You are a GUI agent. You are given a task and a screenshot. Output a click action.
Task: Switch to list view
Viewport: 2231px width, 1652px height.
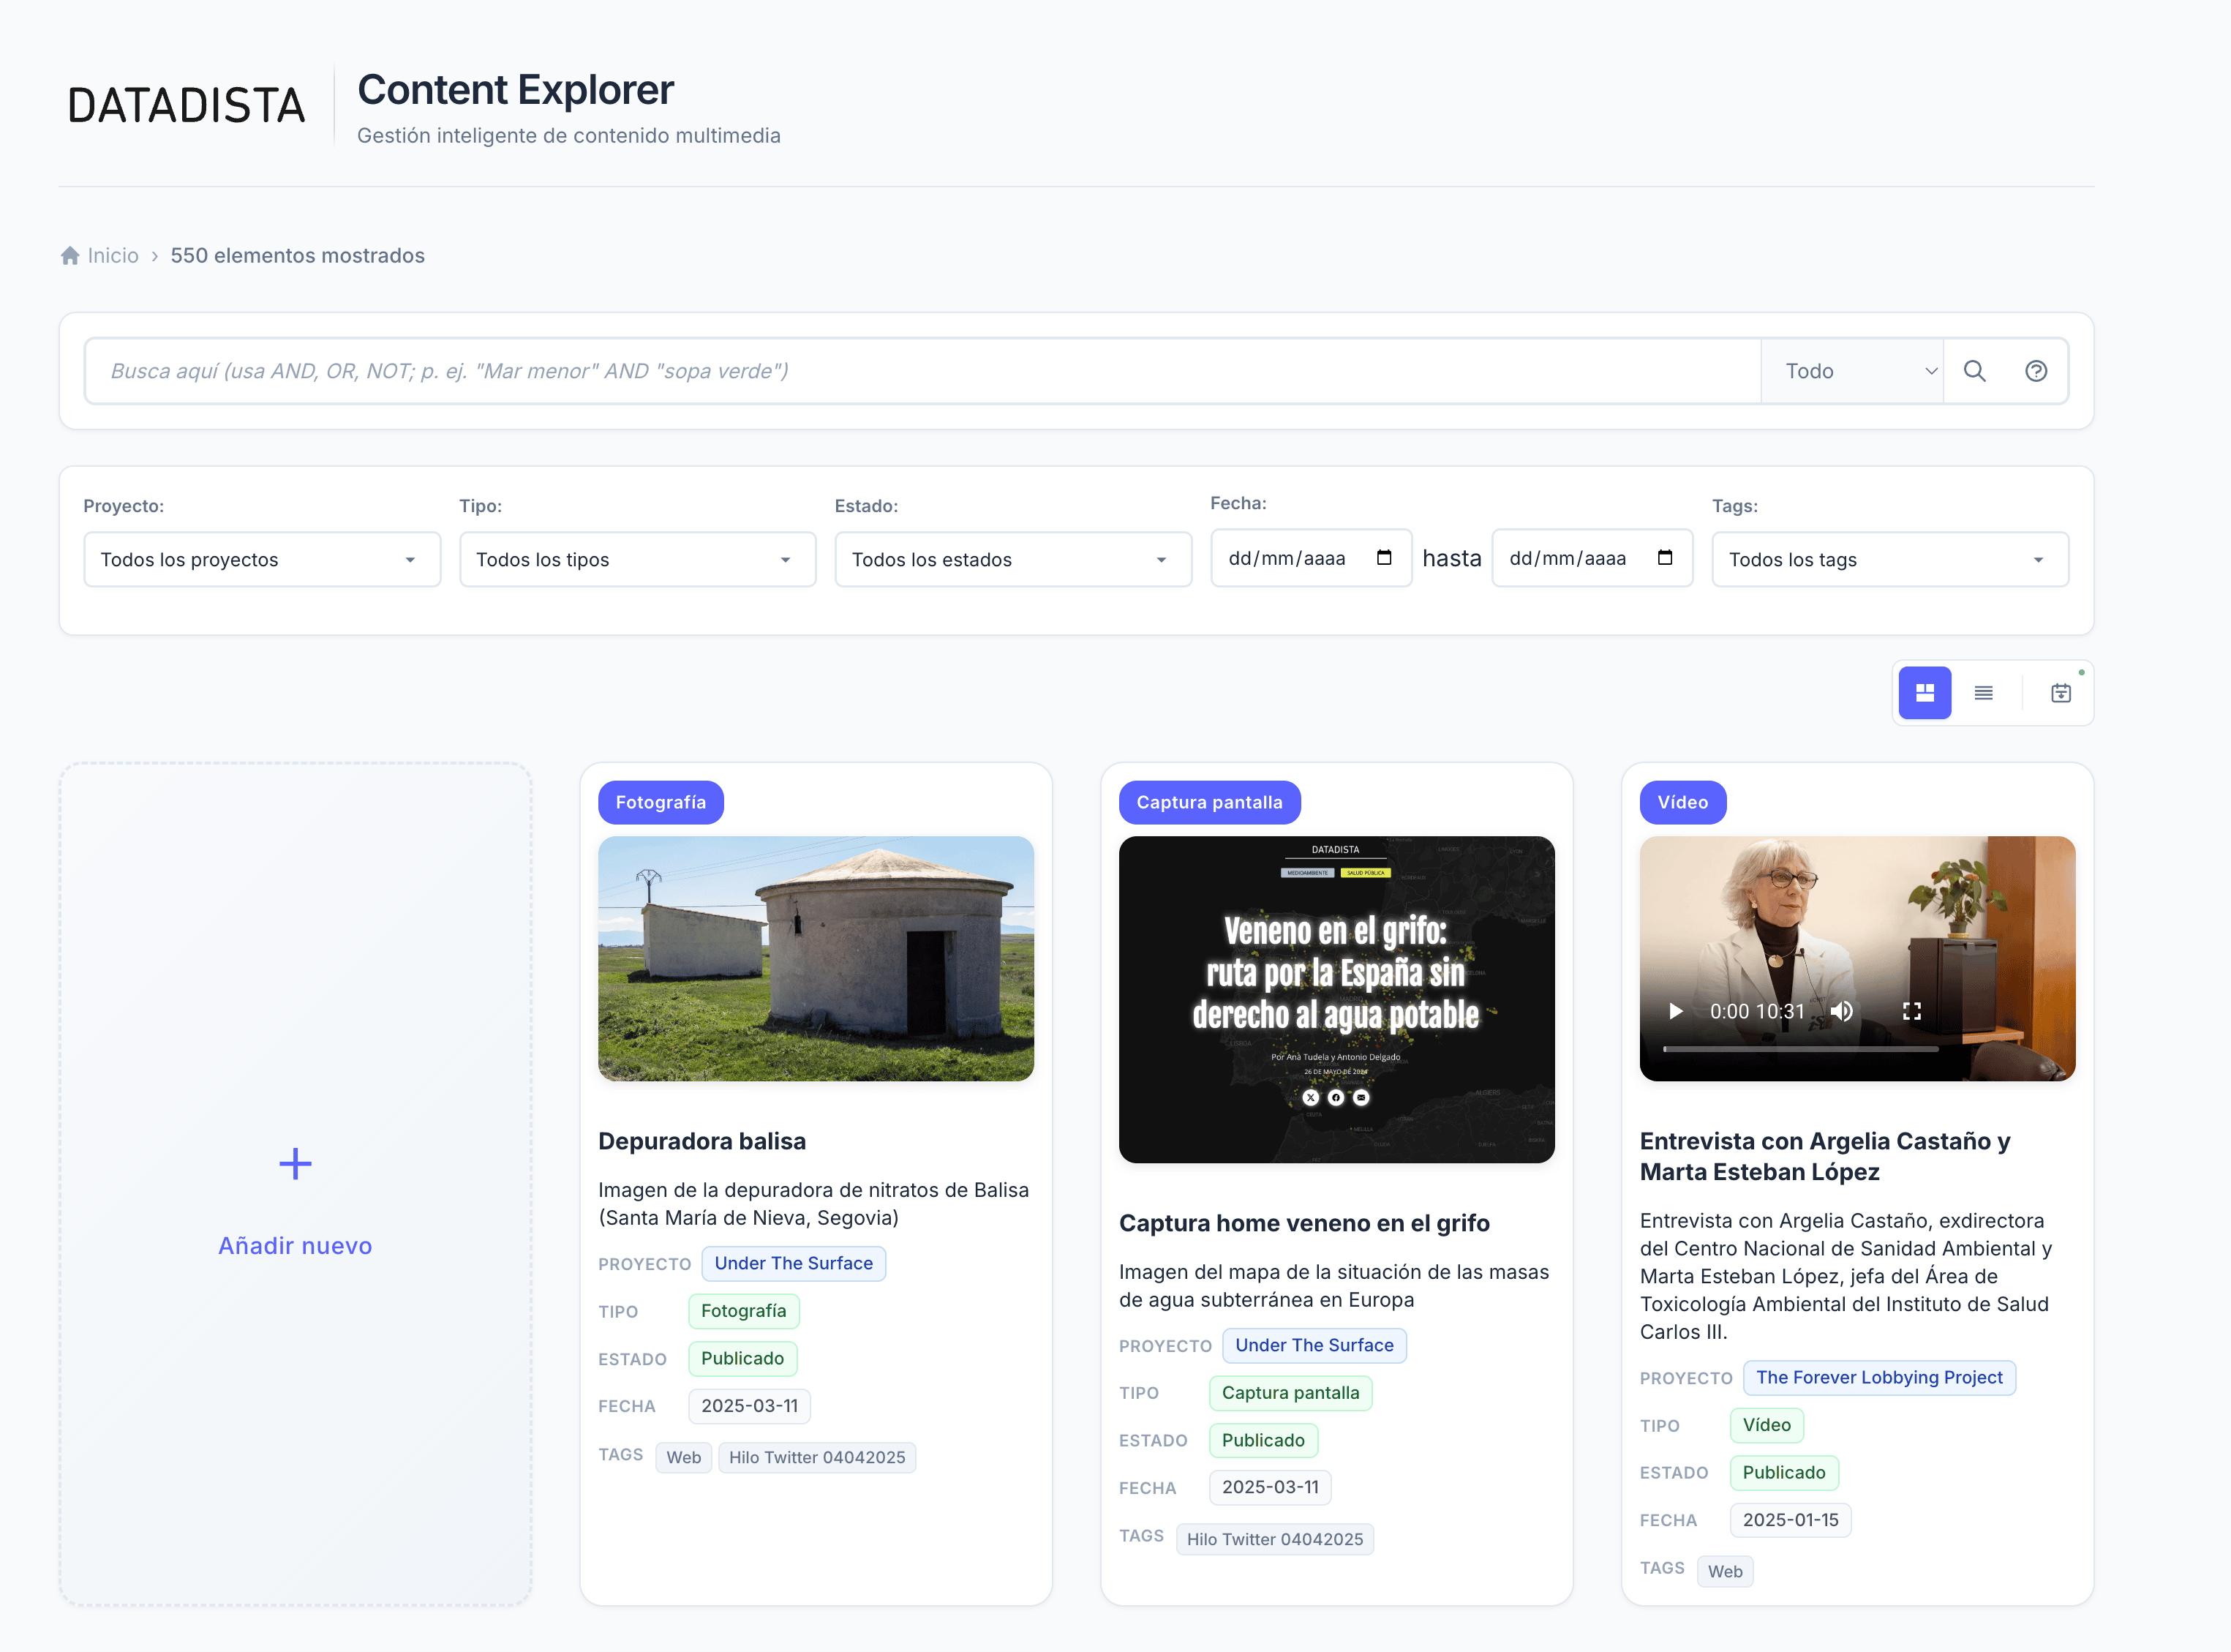1984,692
